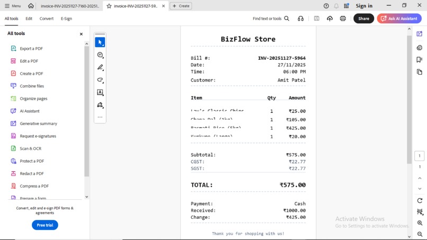The height and width of the screenshot is (240, 427).
Task: Click tools list scroll up arrow
Action: click(86, 43)
